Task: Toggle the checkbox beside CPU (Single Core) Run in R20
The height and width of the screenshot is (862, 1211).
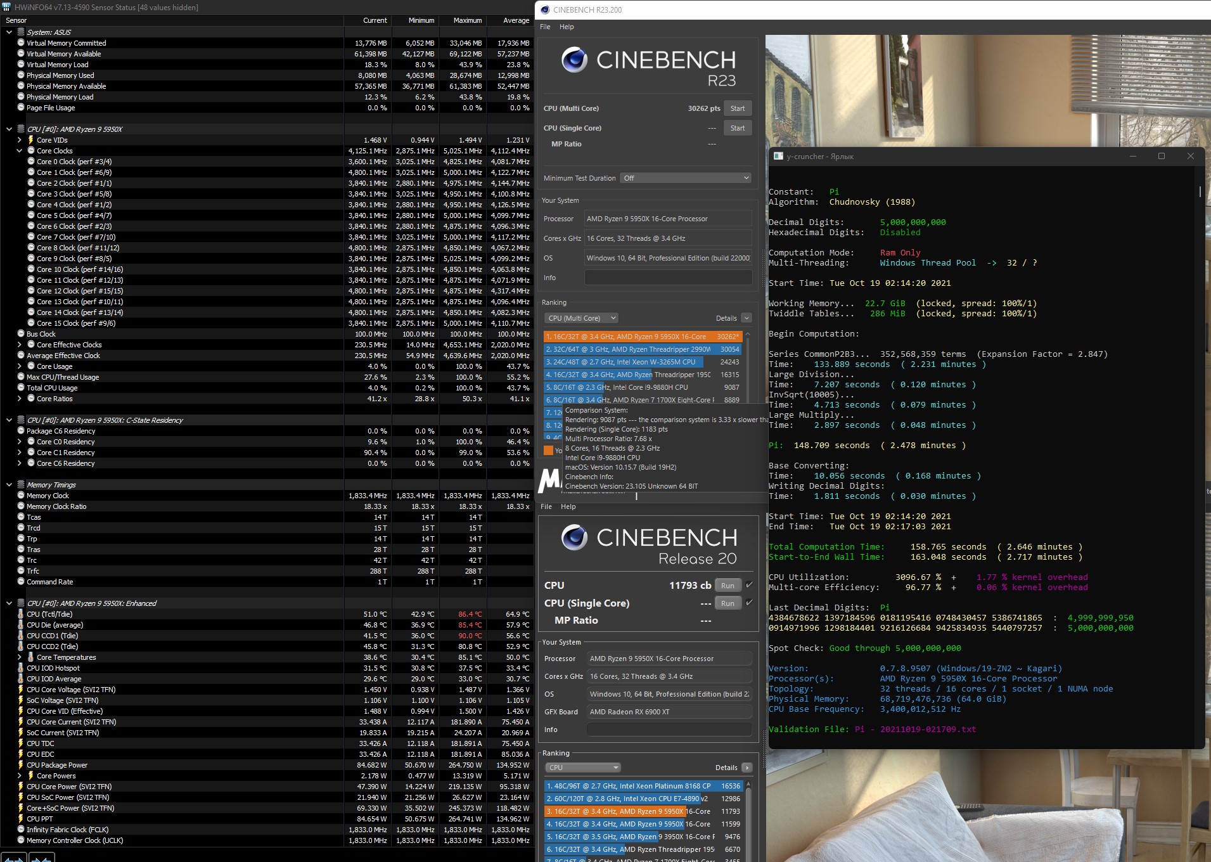Action: (x=749, y=603)
